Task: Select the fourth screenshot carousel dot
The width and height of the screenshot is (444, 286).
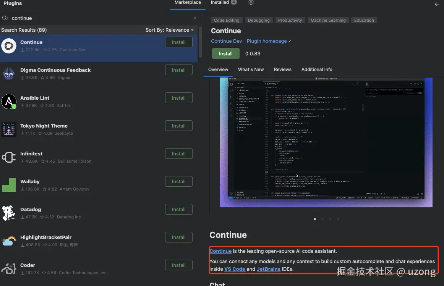Action: pyautogui.click(x=338, y=219)
